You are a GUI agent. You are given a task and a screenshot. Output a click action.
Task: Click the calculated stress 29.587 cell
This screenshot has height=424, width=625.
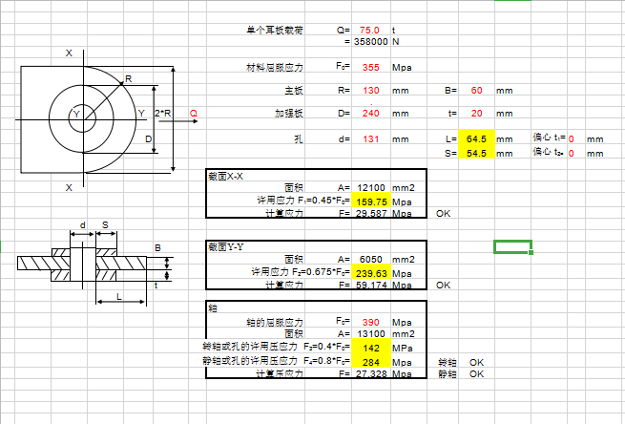370,213
